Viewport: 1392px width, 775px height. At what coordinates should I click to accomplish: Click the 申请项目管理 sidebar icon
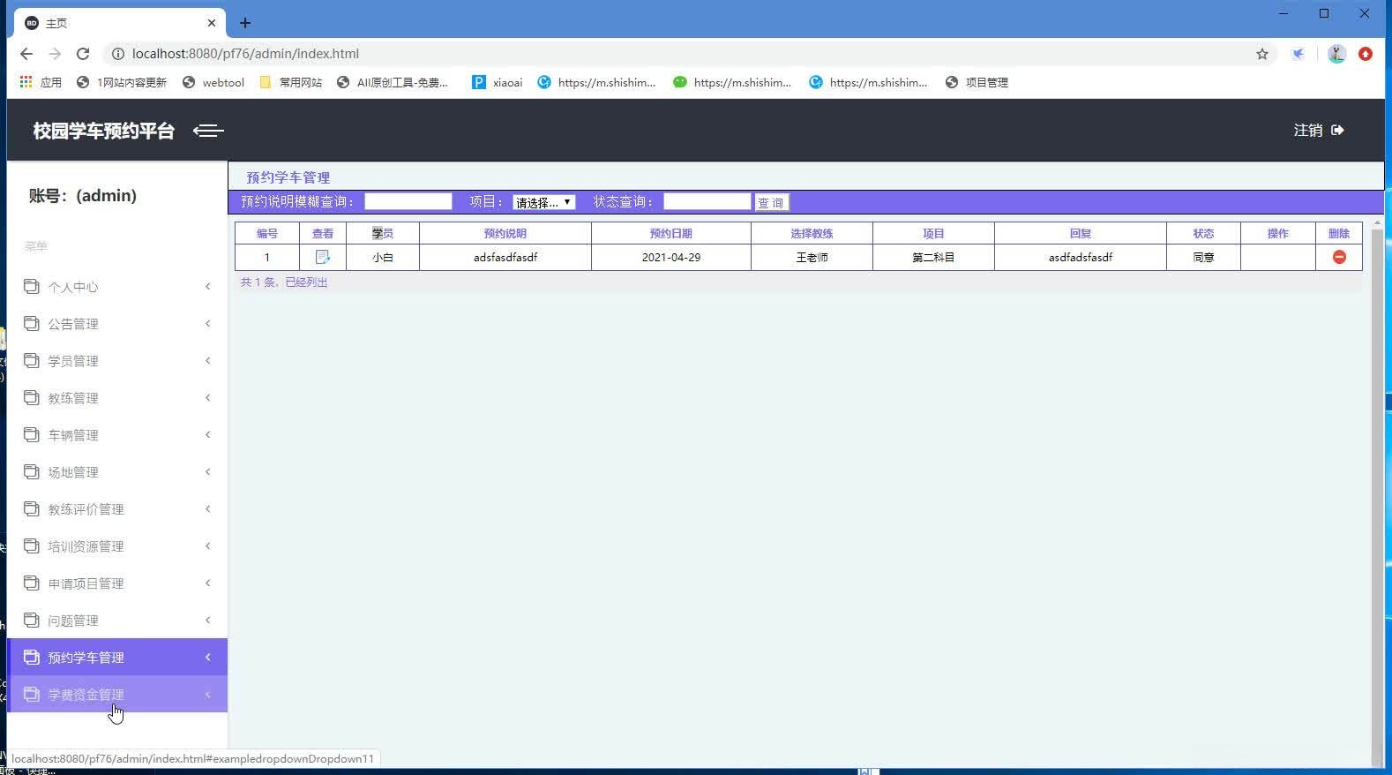pos(32,583)
